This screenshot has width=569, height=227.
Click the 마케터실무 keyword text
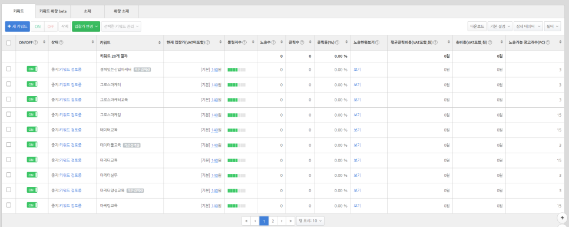point(109,176)
